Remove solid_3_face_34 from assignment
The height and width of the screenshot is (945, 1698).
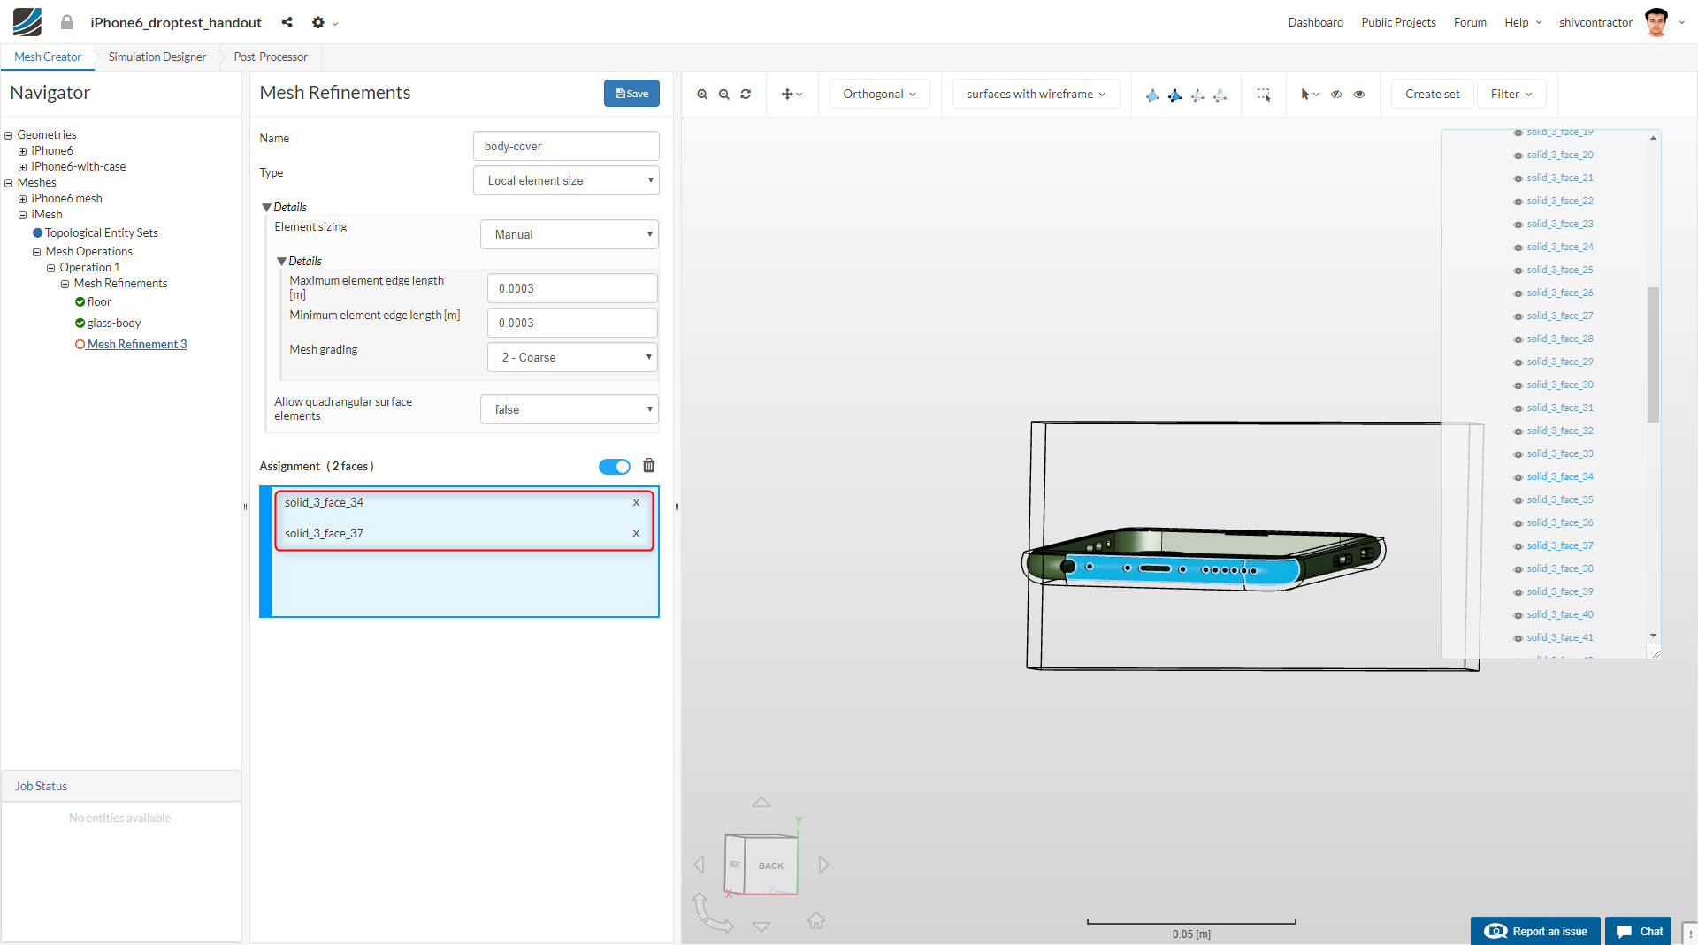[636, 503]
